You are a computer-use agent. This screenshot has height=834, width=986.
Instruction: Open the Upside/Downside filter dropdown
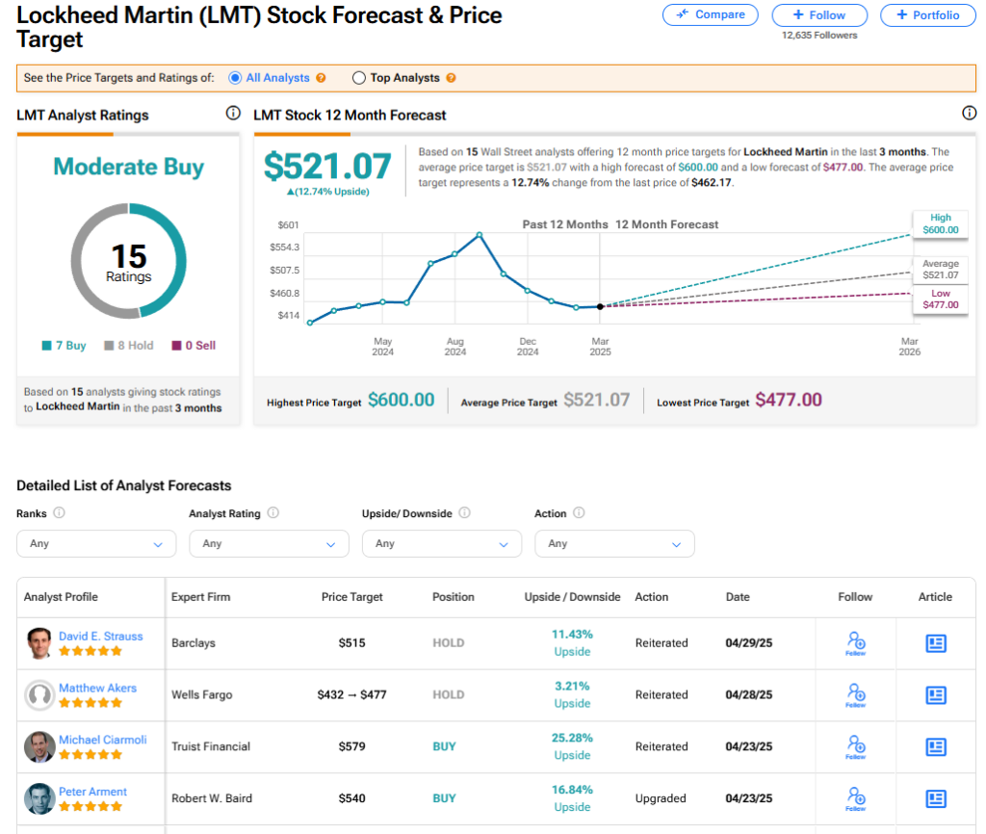tap(442, 543)
